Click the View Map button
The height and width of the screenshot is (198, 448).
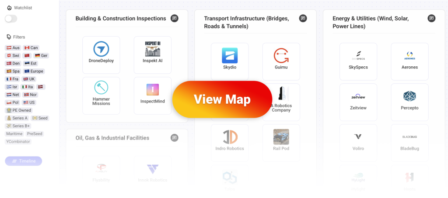(222, 99)
